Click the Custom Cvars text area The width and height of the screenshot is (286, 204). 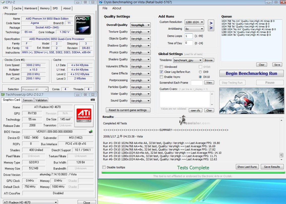click(185, 99)
